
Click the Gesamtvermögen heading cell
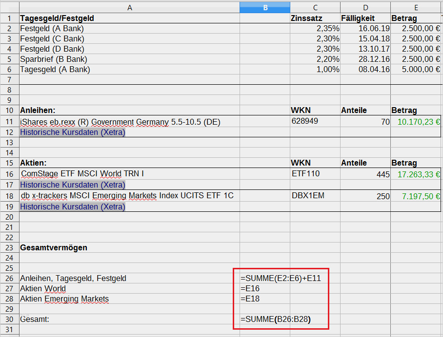[54, 247]
